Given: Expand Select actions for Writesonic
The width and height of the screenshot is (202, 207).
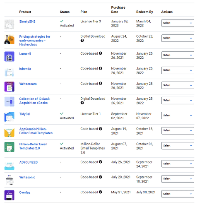Looking at the screenshot, I should (x=178, y=179).
